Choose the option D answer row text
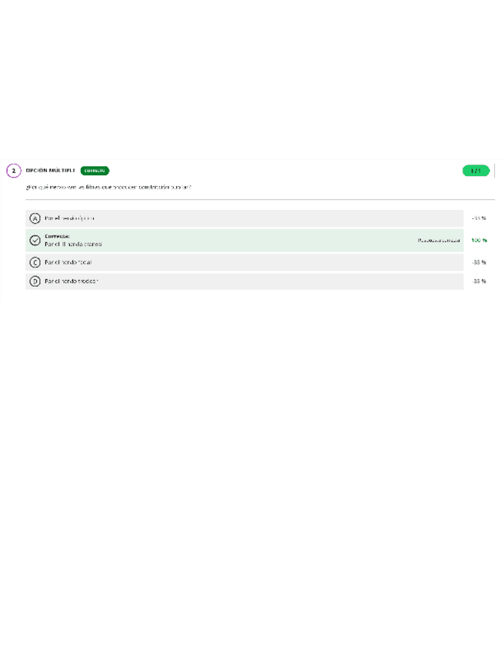504x652 pixels. (72, 281)
